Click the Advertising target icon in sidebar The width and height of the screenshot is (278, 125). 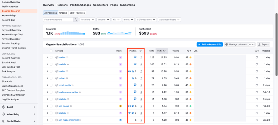[x=4, y=114]
